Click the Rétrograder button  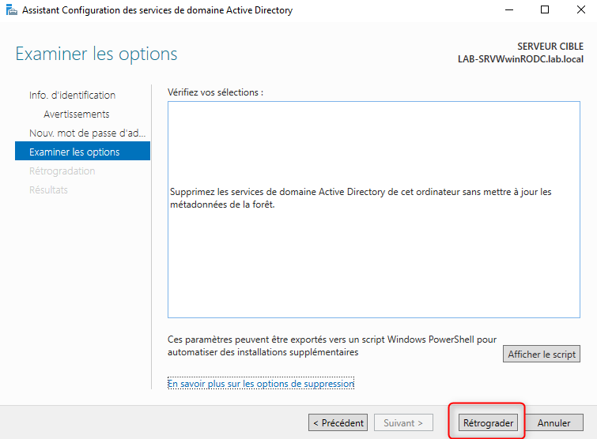pos(488,422)
